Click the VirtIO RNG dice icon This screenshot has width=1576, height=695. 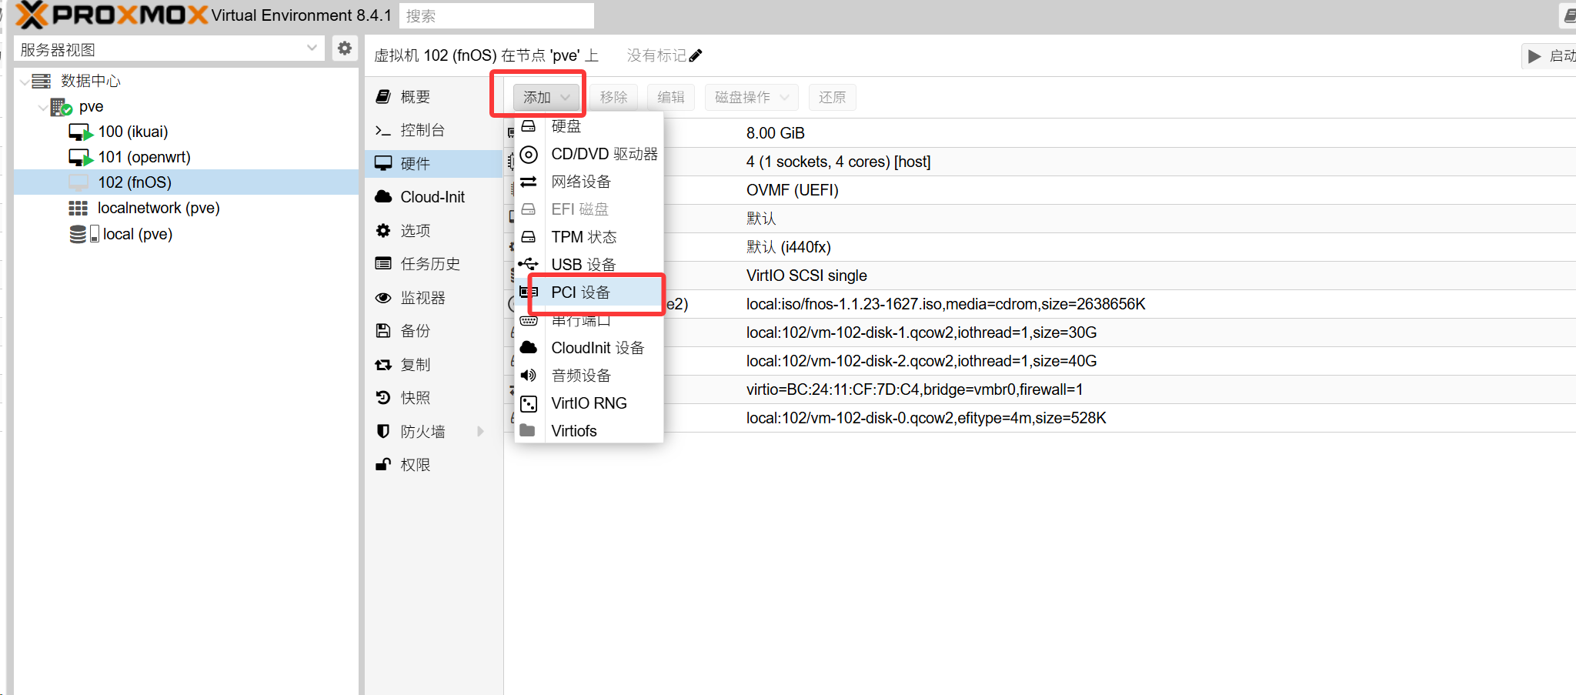[529, 403]
